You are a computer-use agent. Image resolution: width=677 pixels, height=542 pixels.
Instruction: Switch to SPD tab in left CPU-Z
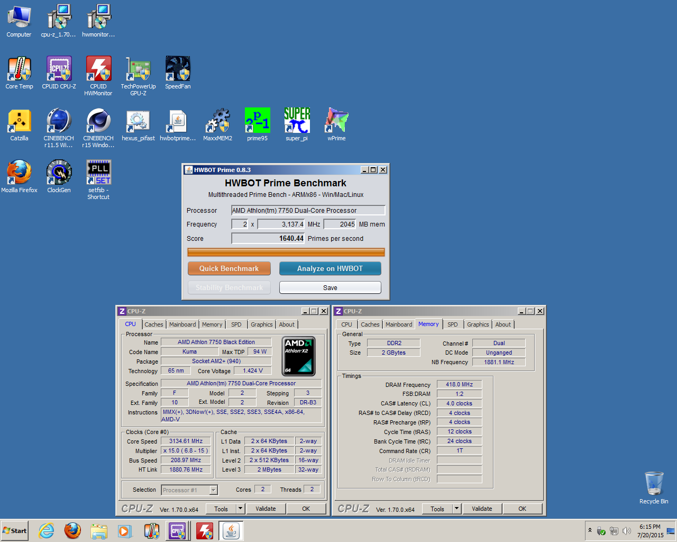pyautogui.click(x=236, y=324)
